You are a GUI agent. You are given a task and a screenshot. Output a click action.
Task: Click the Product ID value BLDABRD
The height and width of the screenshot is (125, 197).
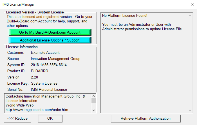(39, 71)
